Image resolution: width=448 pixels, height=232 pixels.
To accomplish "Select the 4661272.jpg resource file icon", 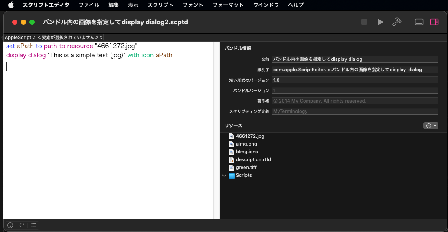I will click(232, 136).
